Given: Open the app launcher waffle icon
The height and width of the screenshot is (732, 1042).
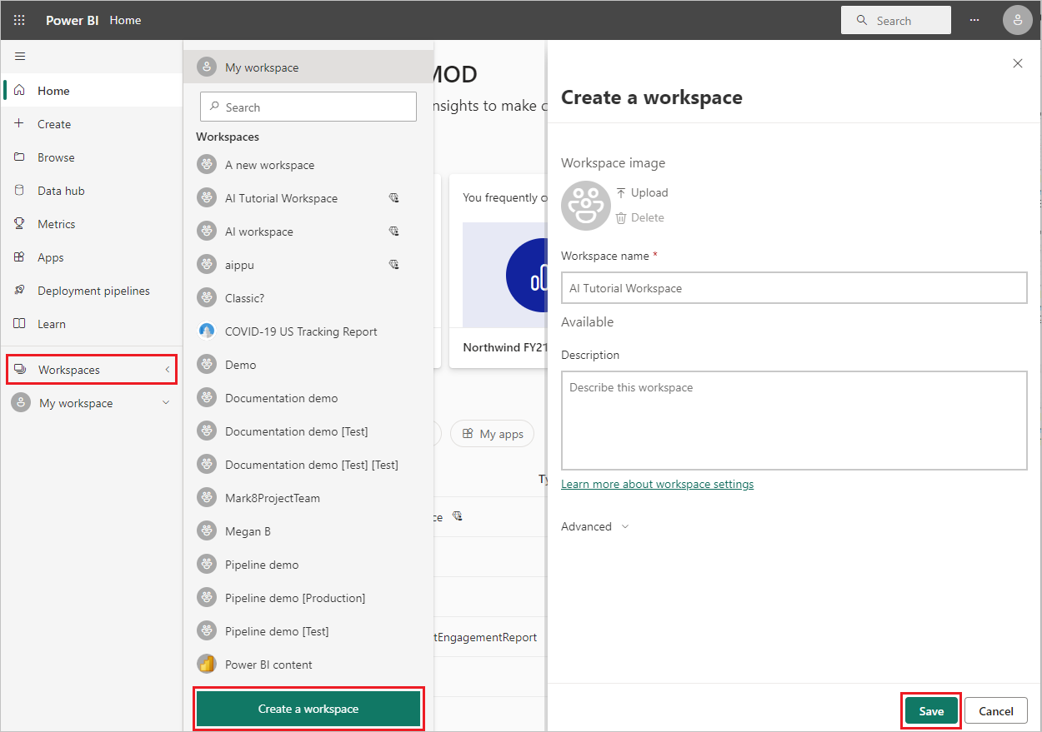Looking at the screenshot, I should (20, 20).
